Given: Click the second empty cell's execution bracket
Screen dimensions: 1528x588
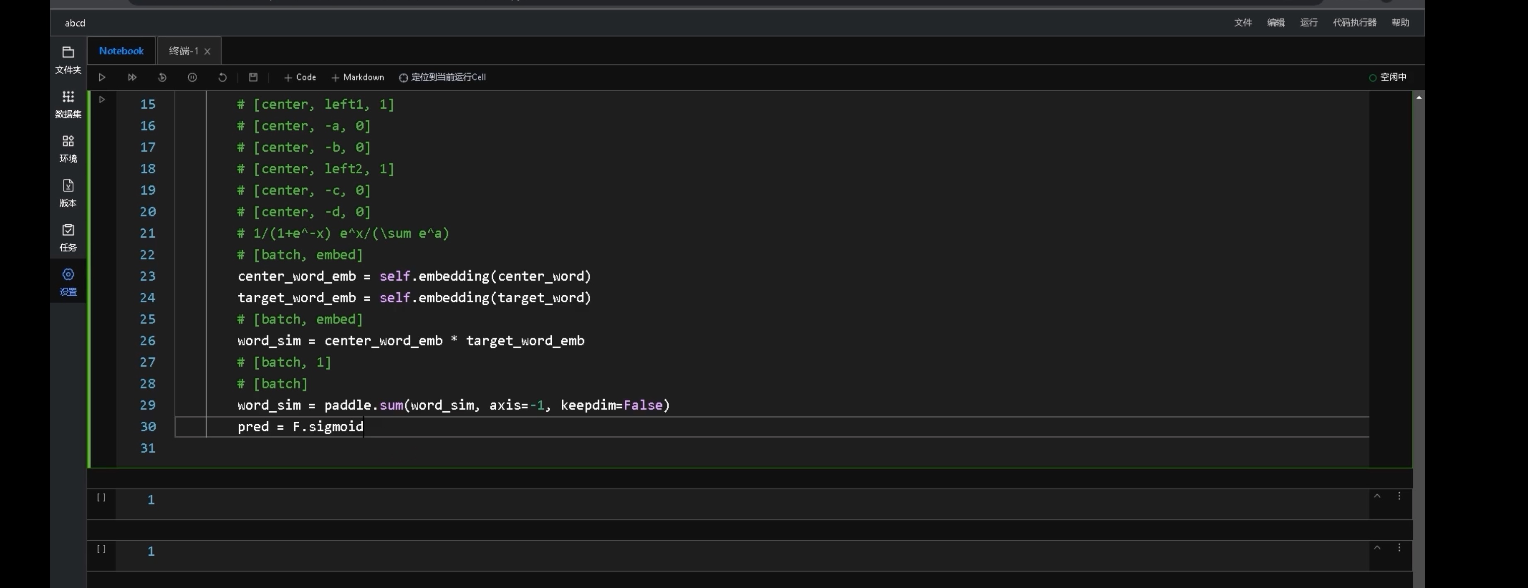Looking at the screenshot, I should coord(102,549).
